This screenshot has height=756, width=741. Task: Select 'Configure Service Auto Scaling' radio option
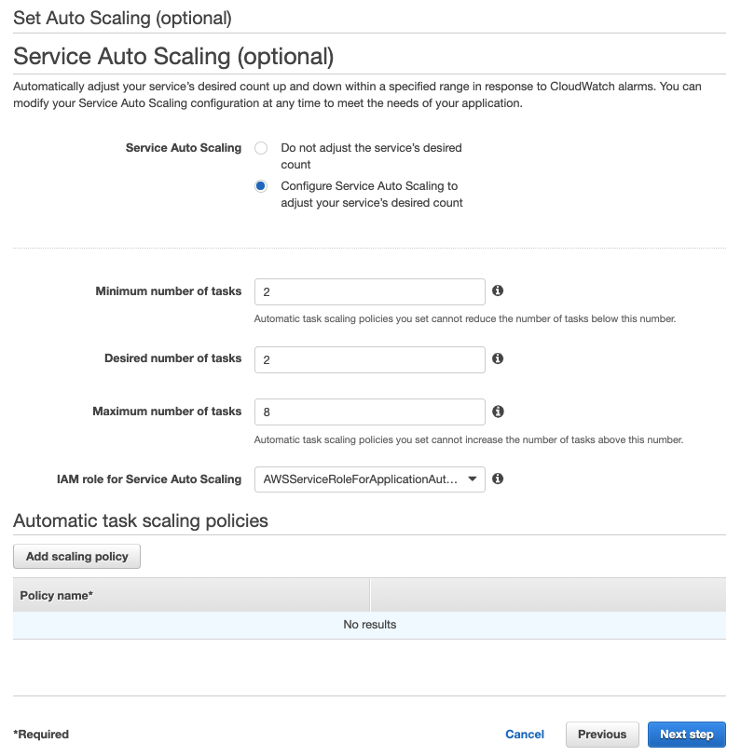tap(261, 186)
